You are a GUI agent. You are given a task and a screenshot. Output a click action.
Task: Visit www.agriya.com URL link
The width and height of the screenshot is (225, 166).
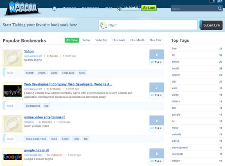pos(33,89)
